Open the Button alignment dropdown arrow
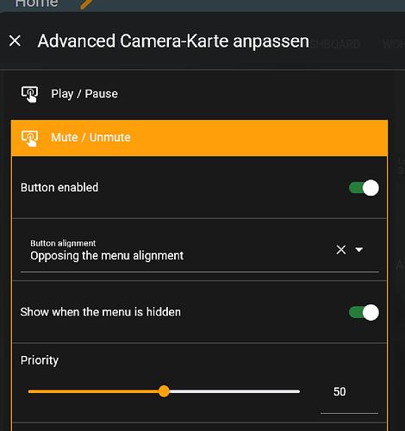 point(359,250)
